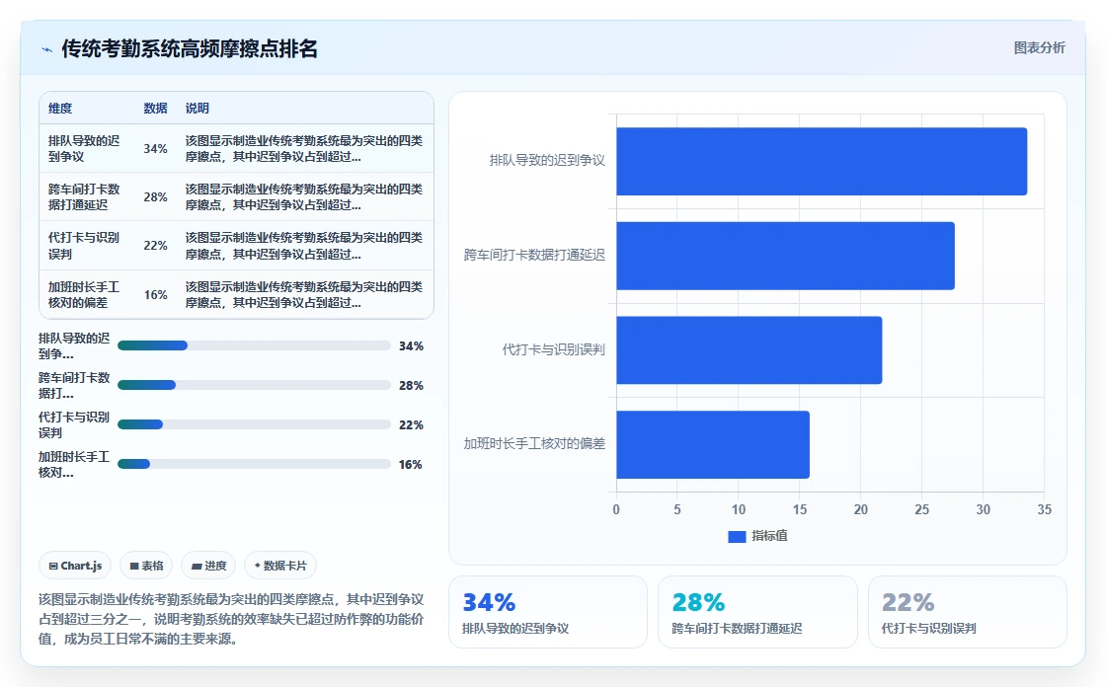Viewport: 1106px width, 687px height.
Task: Click the 维度 column header
Action: pyautogui.click(x=60, y=109)
